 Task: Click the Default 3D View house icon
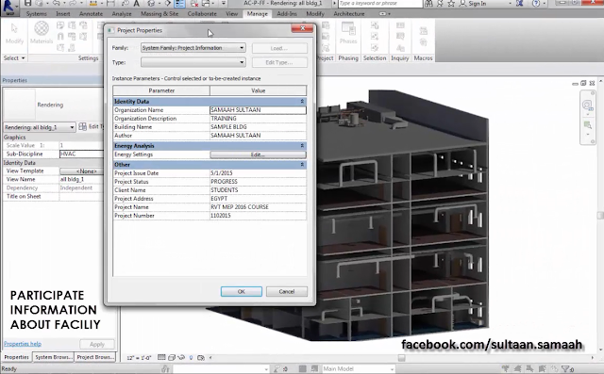pos(151,4)
